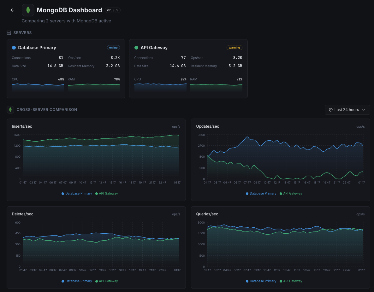Open the Last 24 hours dropdown
The width and height of the screenshot is (374, 292).
pyautogui.click(x=347, y=110)
